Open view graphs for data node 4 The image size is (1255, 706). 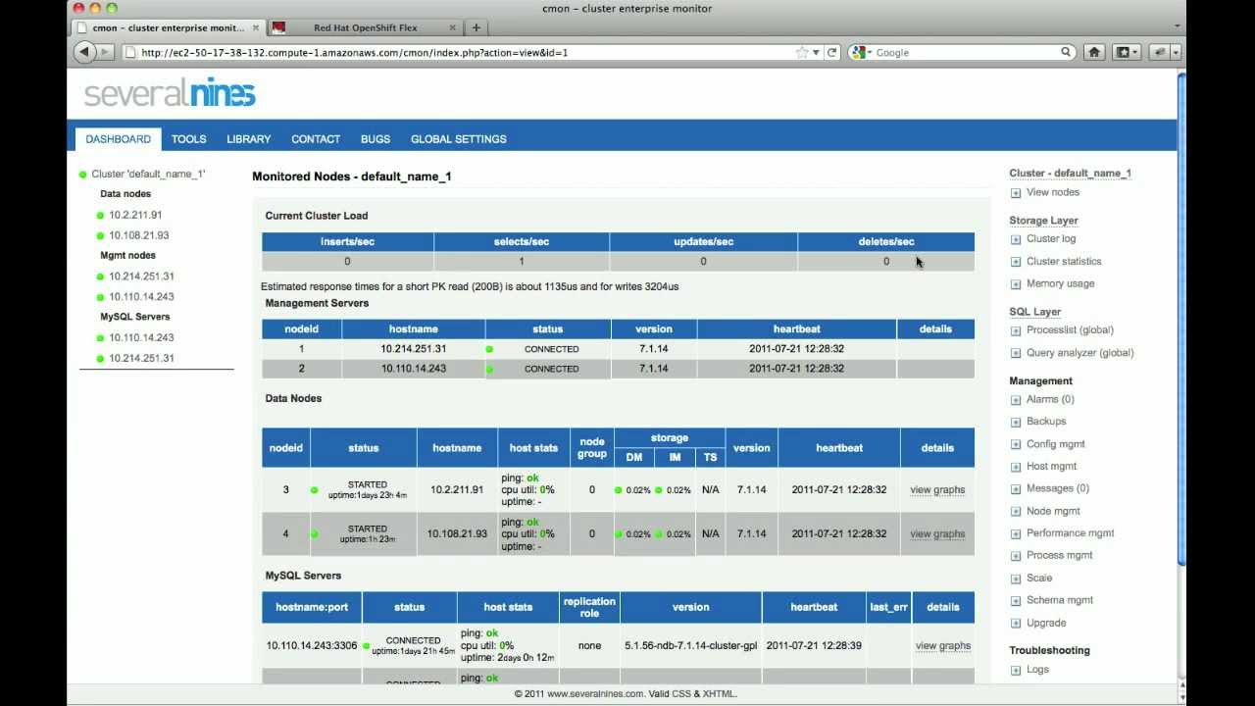[937, 534]
